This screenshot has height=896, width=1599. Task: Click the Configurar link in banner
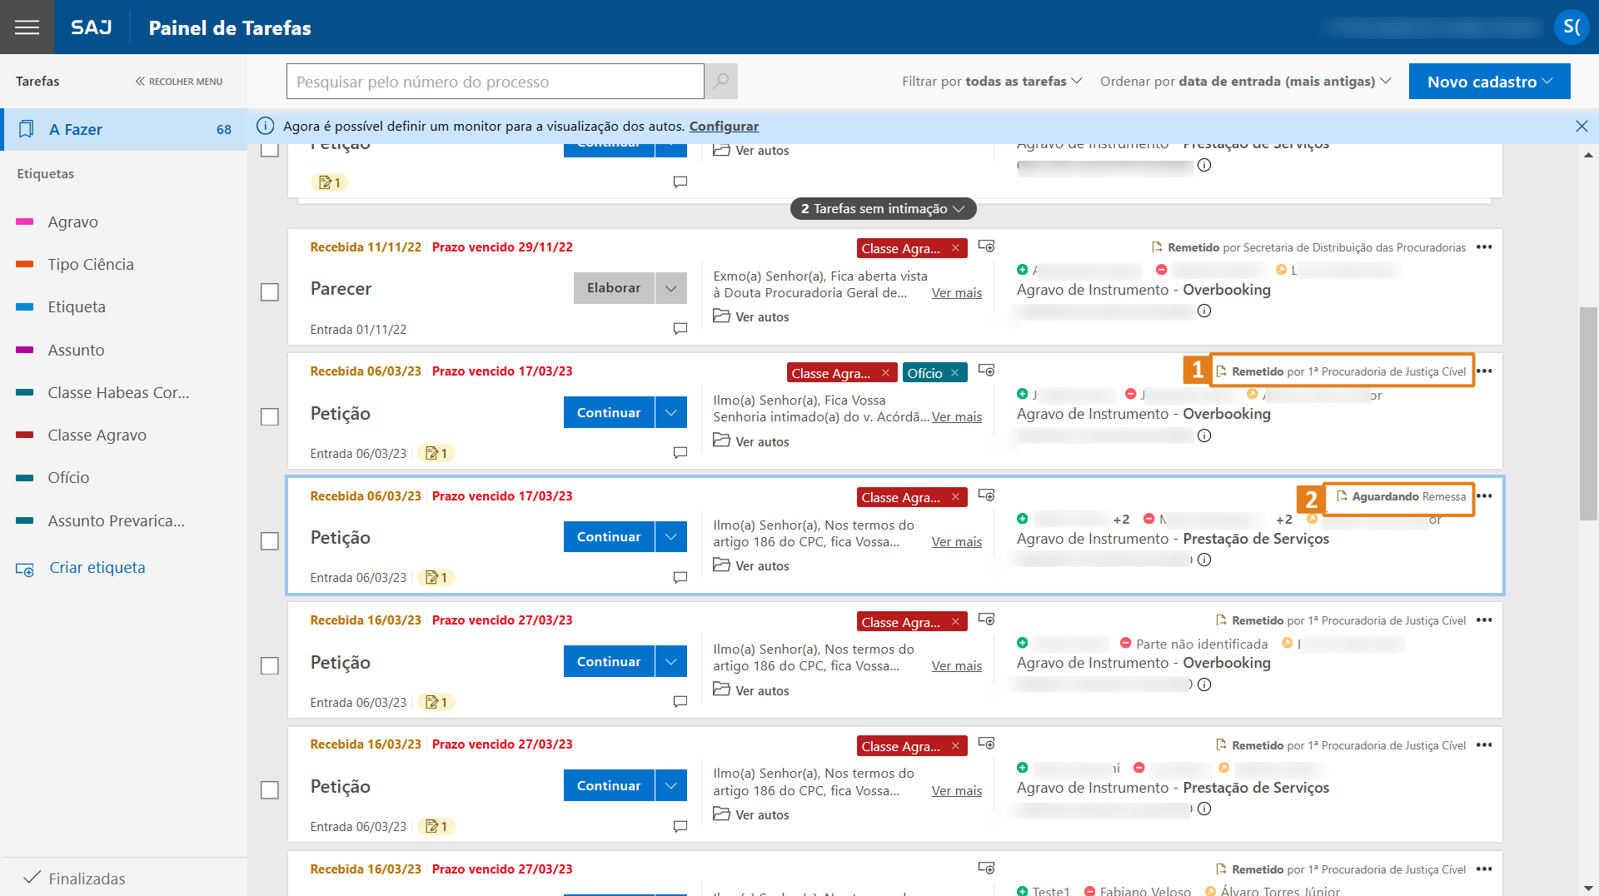724,127
